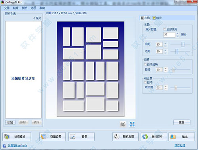Viewport: 198px width, 150px height.
Task: Click the 疏密度 field showing 23
Action: pos(159,88)
